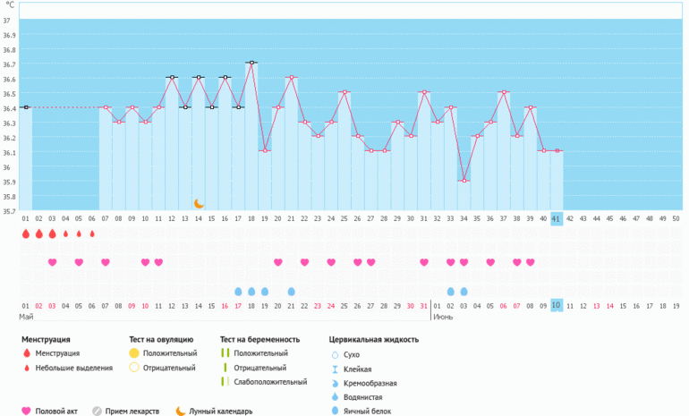Click the 36.7 peak data point on day 18

251,63
